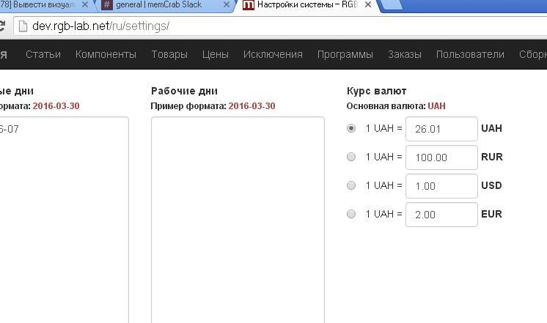Navigate to the Пользователи page
This screenshot has height=323, width=547.
point(470,54)
